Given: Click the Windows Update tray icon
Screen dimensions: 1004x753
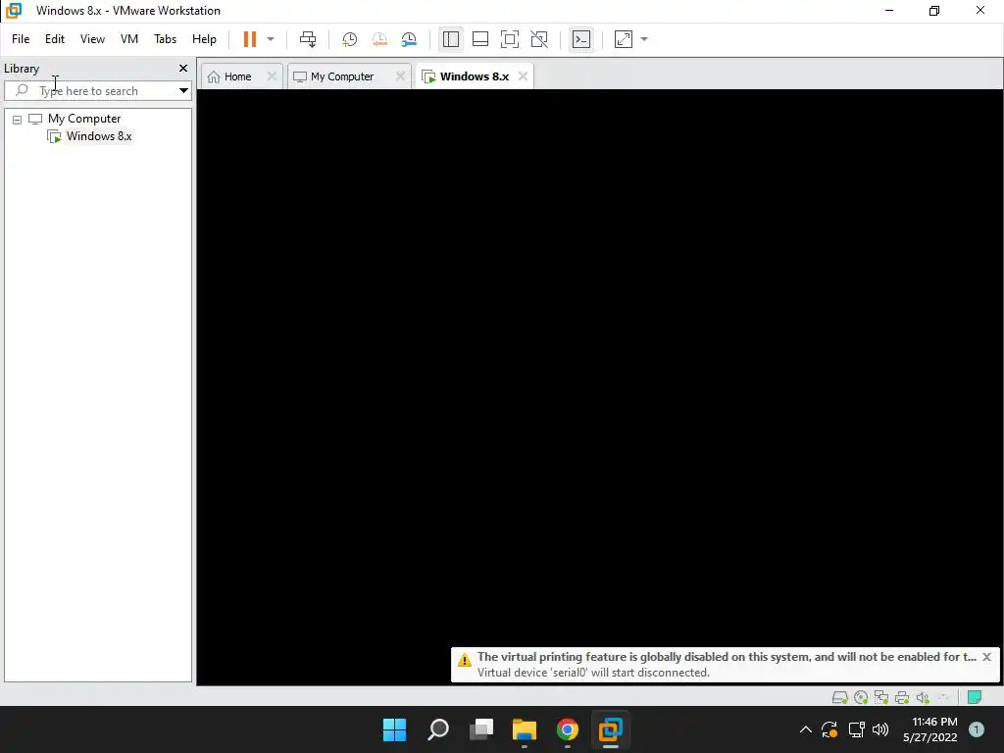Looking at the screenshot, I should (829, 729).
